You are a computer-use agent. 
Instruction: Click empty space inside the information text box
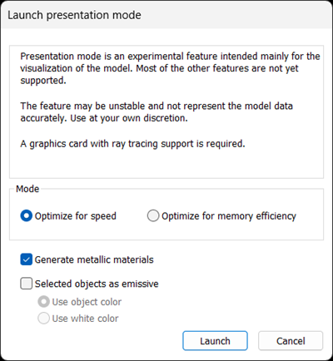click(x=166, y=165)
